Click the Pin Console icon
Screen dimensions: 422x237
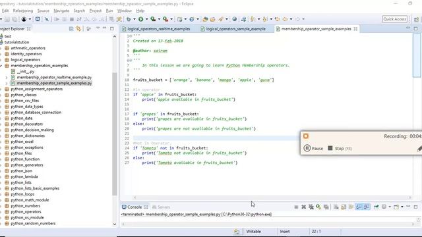pos(377,207)
